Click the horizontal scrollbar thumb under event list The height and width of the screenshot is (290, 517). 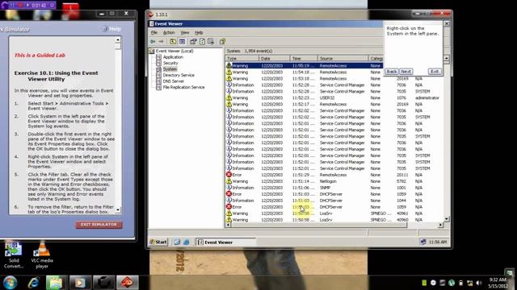click(319, 225)
